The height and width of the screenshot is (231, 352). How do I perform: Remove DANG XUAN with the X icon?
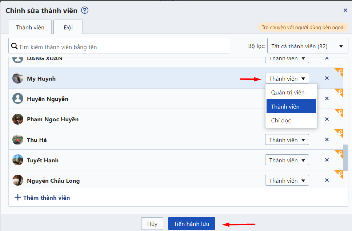click(x=327, y=58)
